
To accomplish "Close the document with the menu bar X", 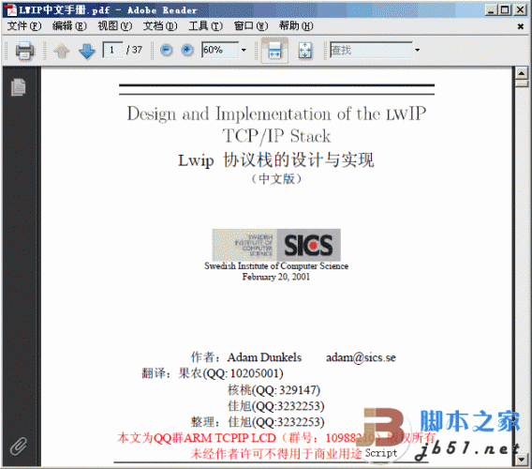I will 520,26.
